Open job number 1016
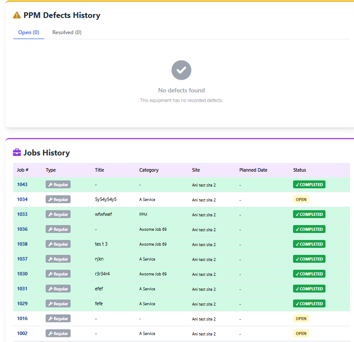Screen dimensions: 354x342 point(22,318)
